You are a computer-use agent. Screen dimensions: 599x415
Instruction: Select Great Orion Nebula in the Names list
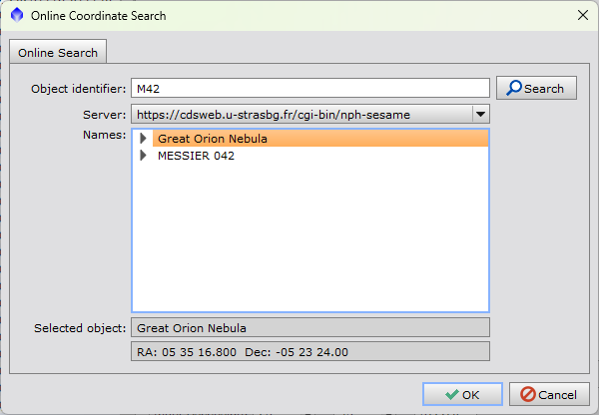213,139
